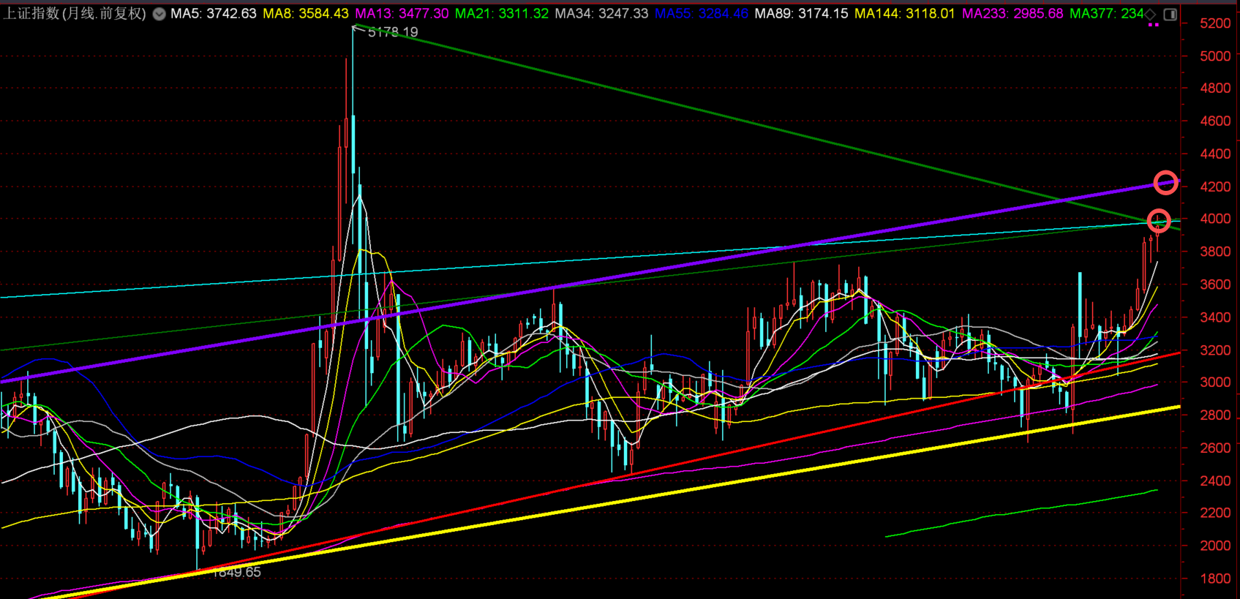1240x599 pixels.
Task: Click the 3000 price axis label
Action: coord(1215,383)
